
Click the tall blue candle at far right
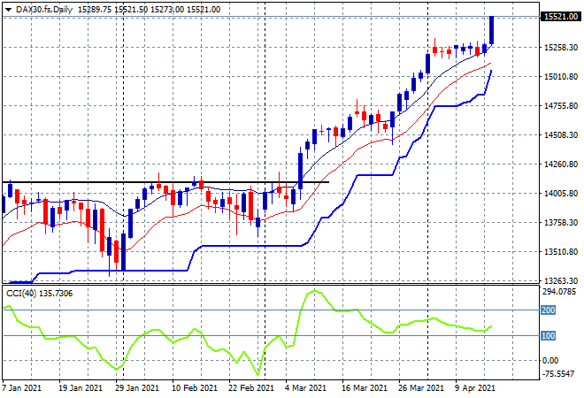click(491, 30)
